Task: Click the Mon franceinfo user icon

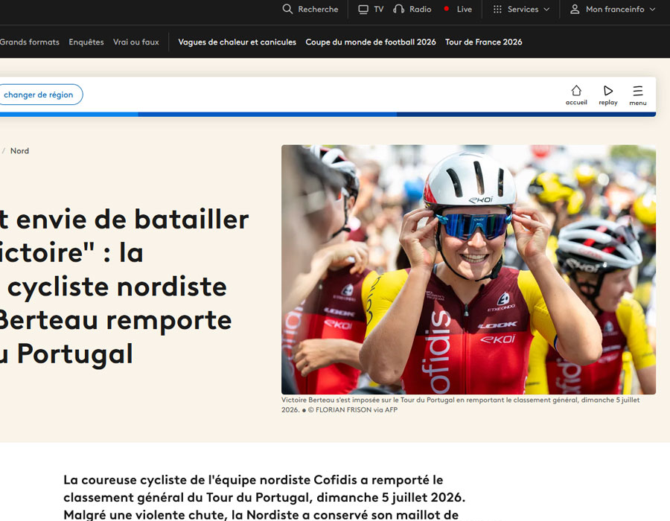Action: (x=575, y=9)
